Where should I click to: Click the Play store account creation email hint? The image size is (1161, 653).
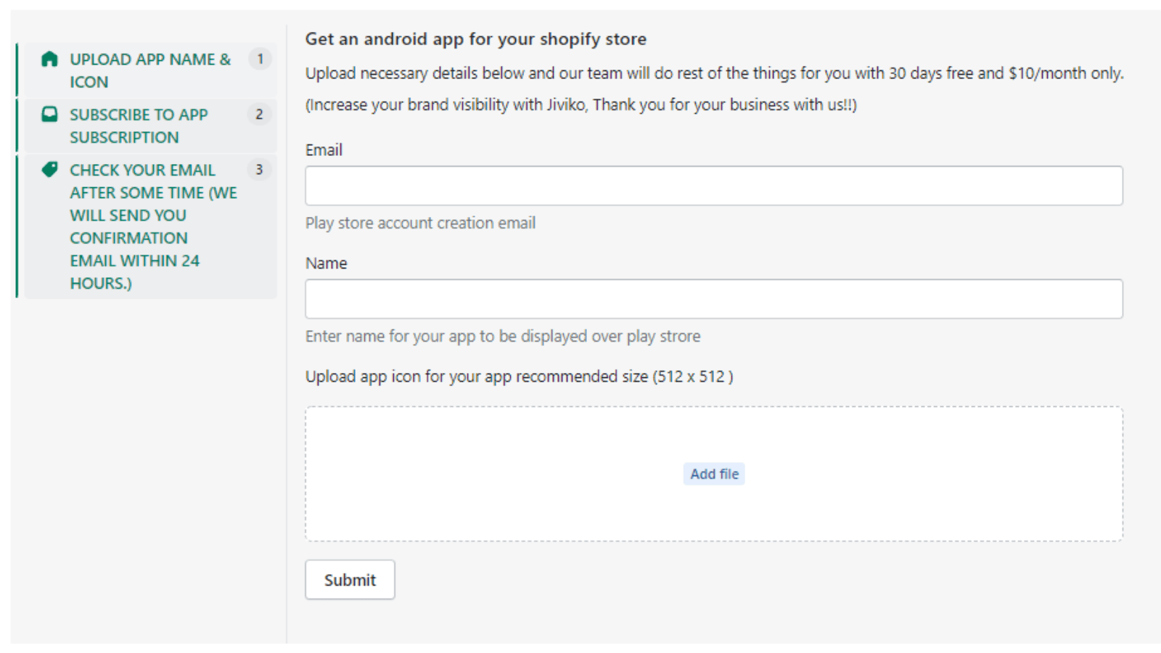420,223
